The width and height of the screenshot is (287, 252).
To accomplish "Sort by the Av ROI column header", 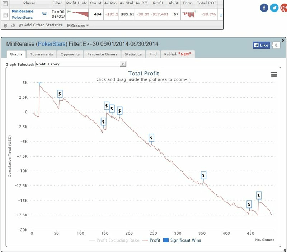I will pos(141,3).
